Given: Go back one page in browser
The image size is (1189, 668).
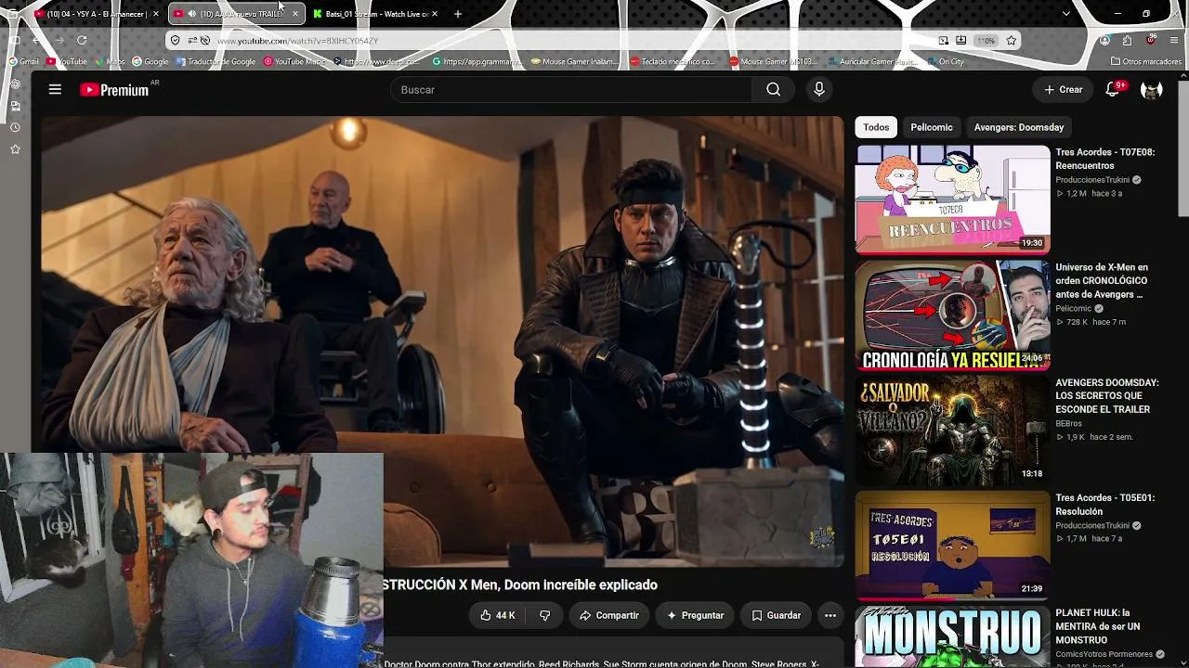Looking at the screenshot, I should [35, 40].
